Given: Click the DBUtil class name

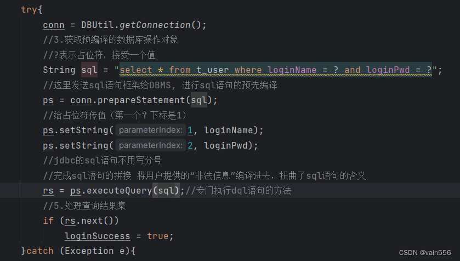Looking at the screenshot, I should click(x=98, y=25).
